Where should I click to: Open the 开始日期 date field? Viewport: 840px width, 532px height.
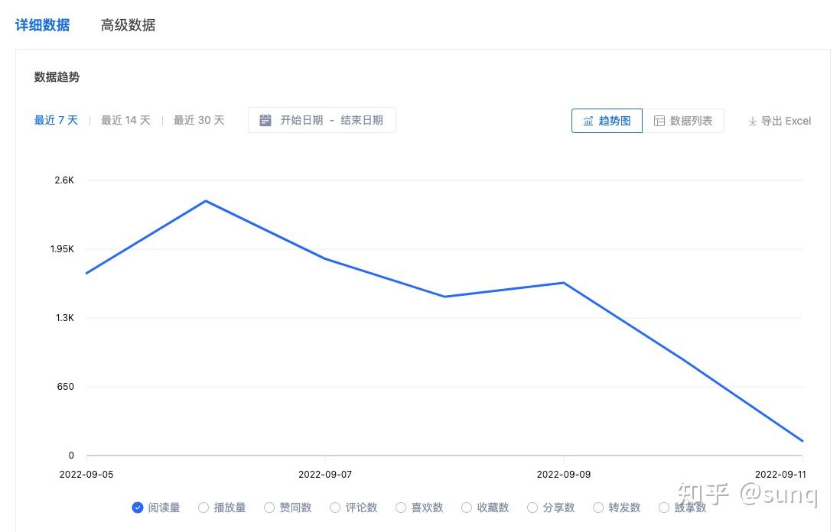pos(301,120)
